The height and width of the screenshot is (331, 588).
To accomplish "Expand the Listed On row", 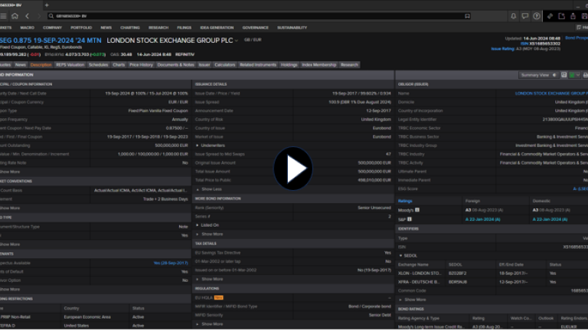I will [211, 225].
